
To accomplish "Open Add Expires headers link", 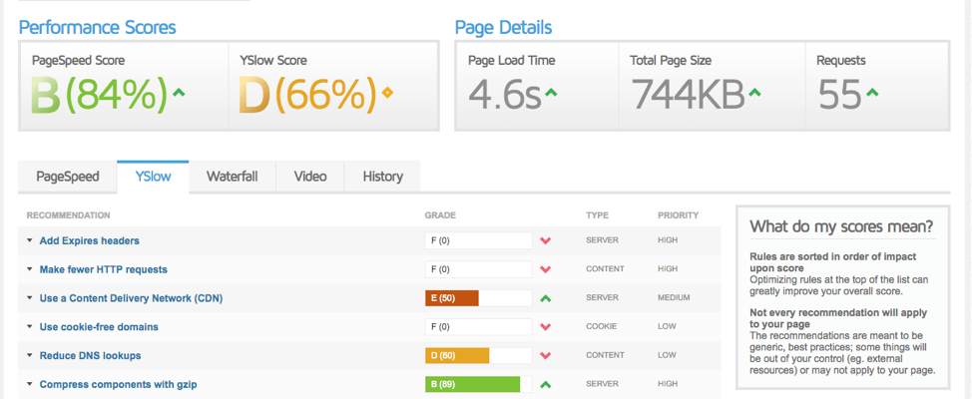I will coord(89,241).
